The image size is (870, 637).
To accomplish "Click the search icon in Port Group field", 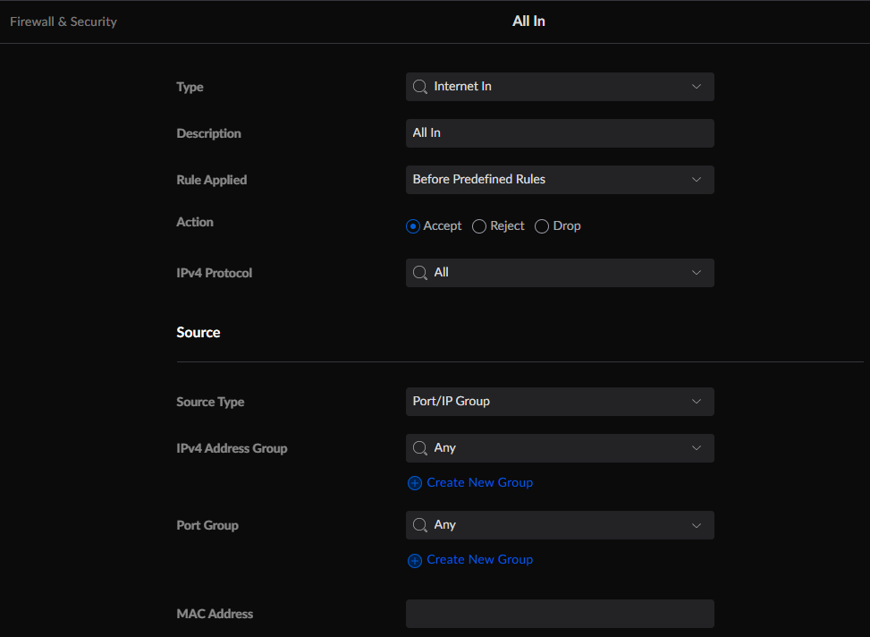I will [x=419, y=525].
